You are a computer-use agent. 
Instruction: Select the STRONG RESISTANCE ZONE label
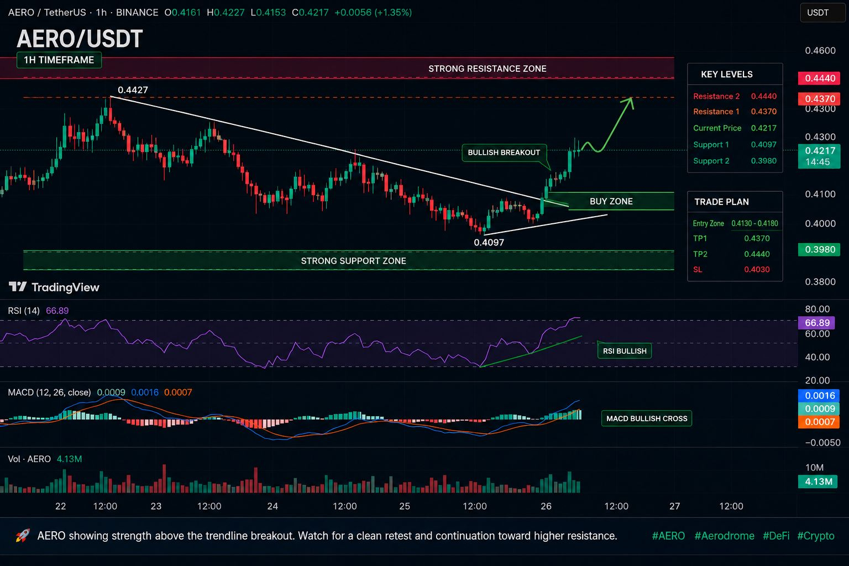[x=488, y=69]
